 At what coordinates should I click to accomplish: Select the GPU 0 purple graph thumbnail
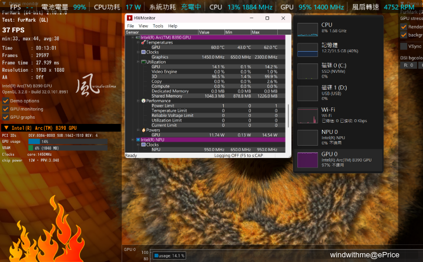coord(307,160)
